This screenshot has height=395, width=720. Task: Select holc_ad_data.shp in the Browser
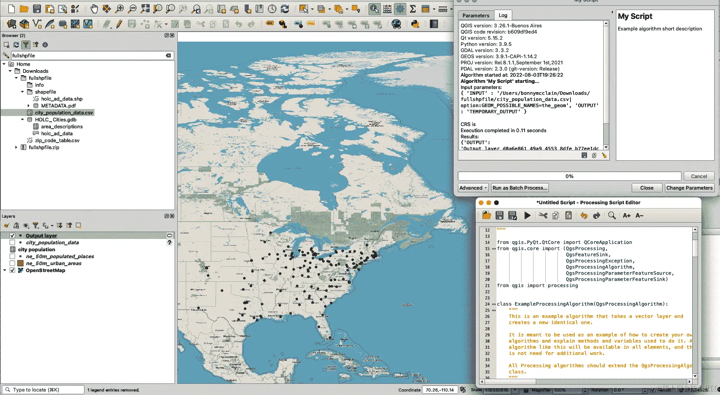coord(62,99)
